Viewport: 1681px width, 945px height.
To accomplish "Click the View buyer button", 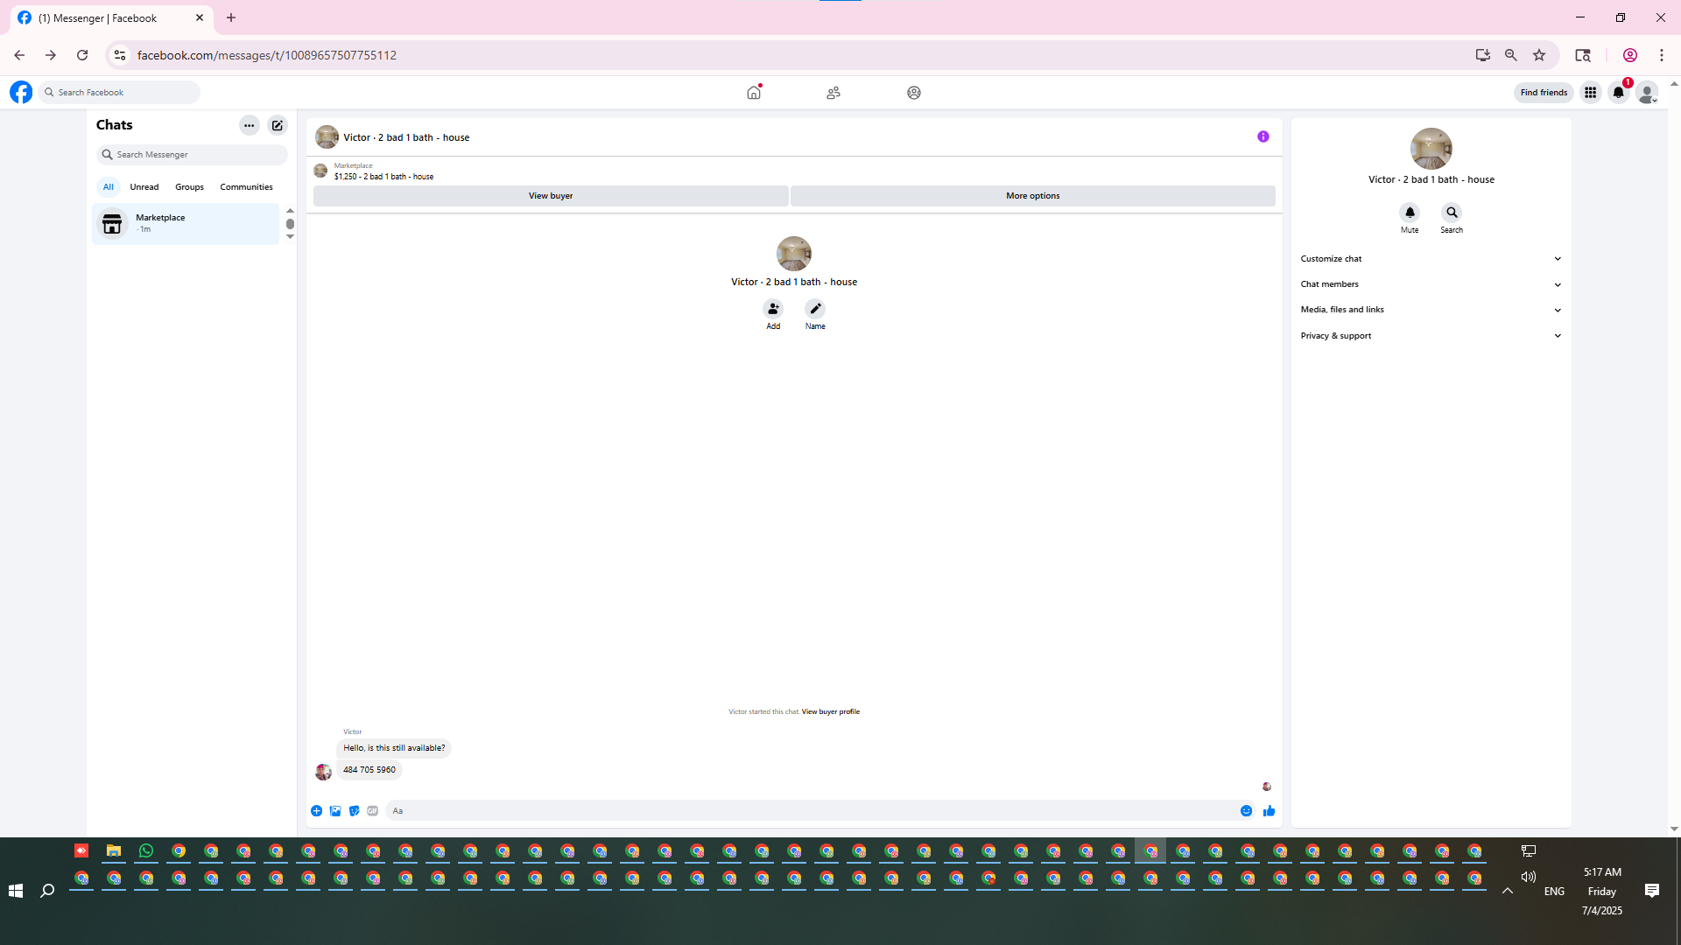I will (551, 196).
